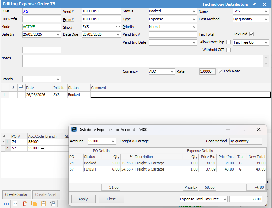Click inside the Notes text field

(142, 61)
